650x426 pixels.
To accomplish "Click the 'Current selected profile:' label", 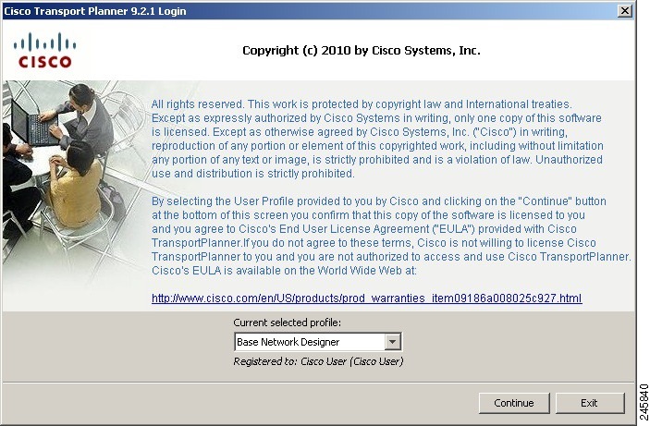I will tap(288, 323).
